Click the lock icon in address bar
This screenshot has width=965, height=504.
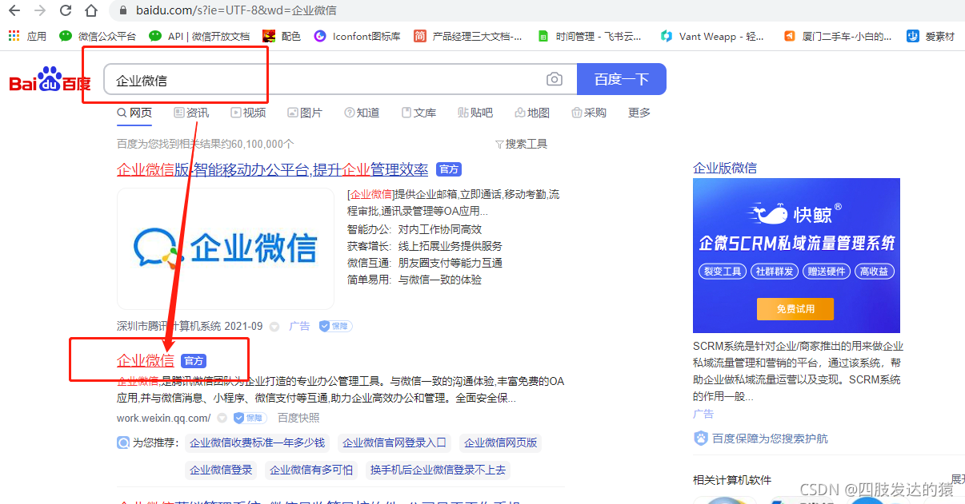pyautogui.click(x=122, y=11)
